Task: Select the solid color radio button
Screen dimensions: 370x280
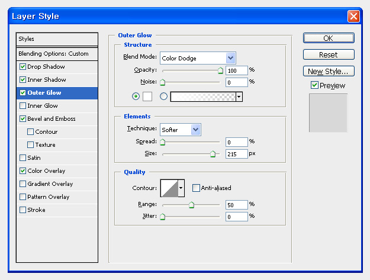Action: 136,96
